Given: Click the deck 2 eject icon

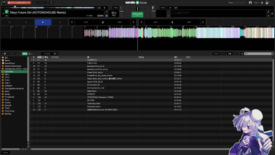Looking at the screenshot, I should [x=268, y=15].
